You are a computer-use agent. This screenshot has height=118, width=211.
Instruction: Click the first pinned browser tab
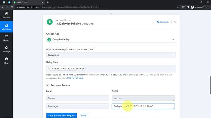pos(4,2)
